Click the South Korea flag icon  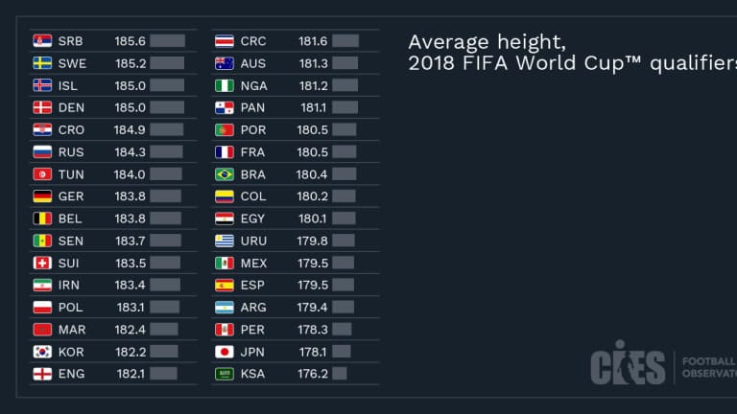click(42, 352)
